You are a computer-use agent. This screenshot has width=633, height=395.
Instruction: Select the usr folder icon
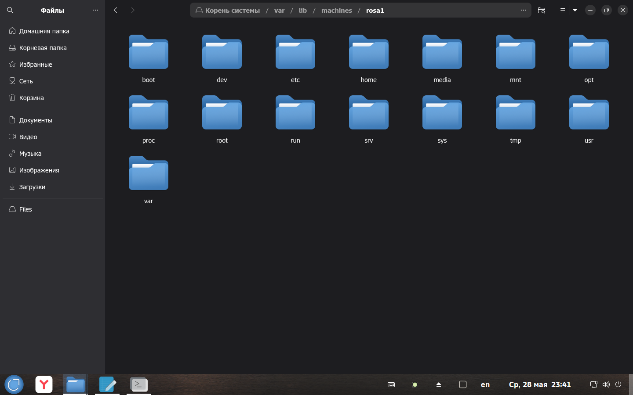pyautogui.click(x=589, y=113)
